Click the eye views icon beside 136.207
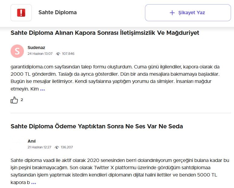Viewport: 234px width, 188px height. click(57, 147)
